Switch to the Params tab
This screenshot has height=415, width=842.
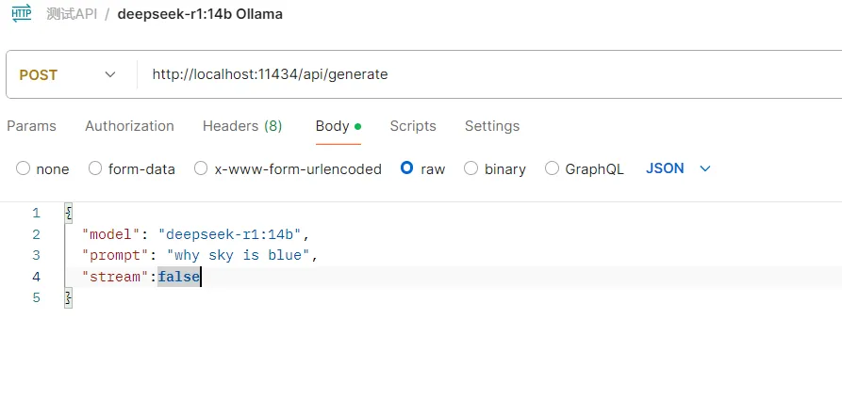point(31,126)
